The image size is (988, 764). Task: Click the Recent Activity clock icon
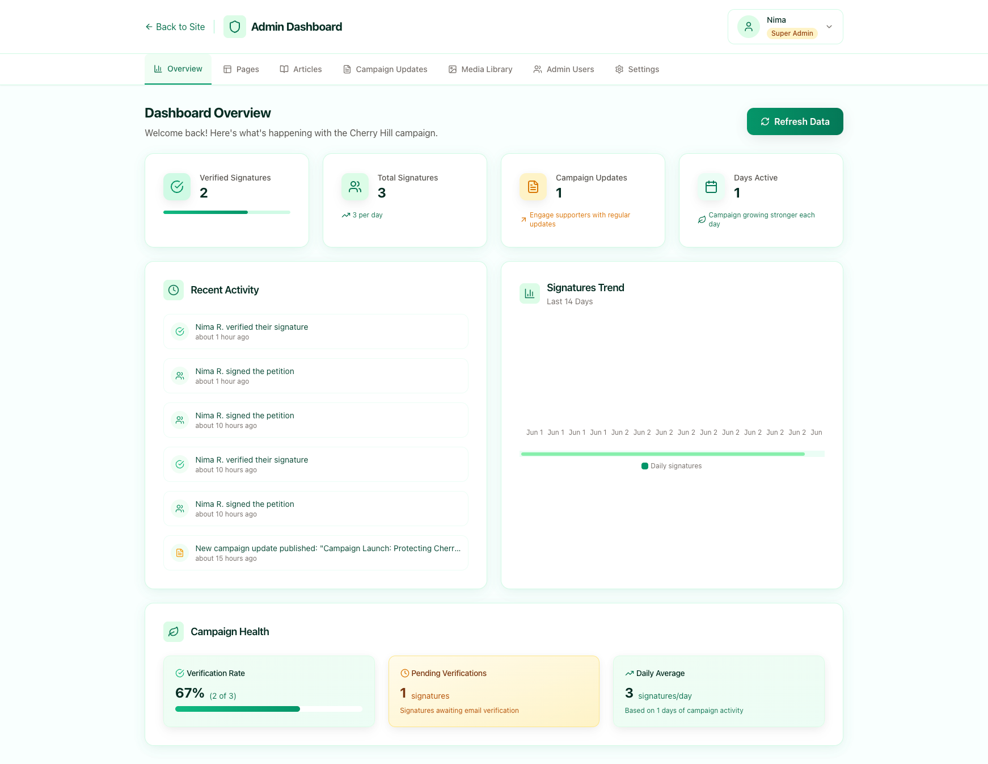174,290
